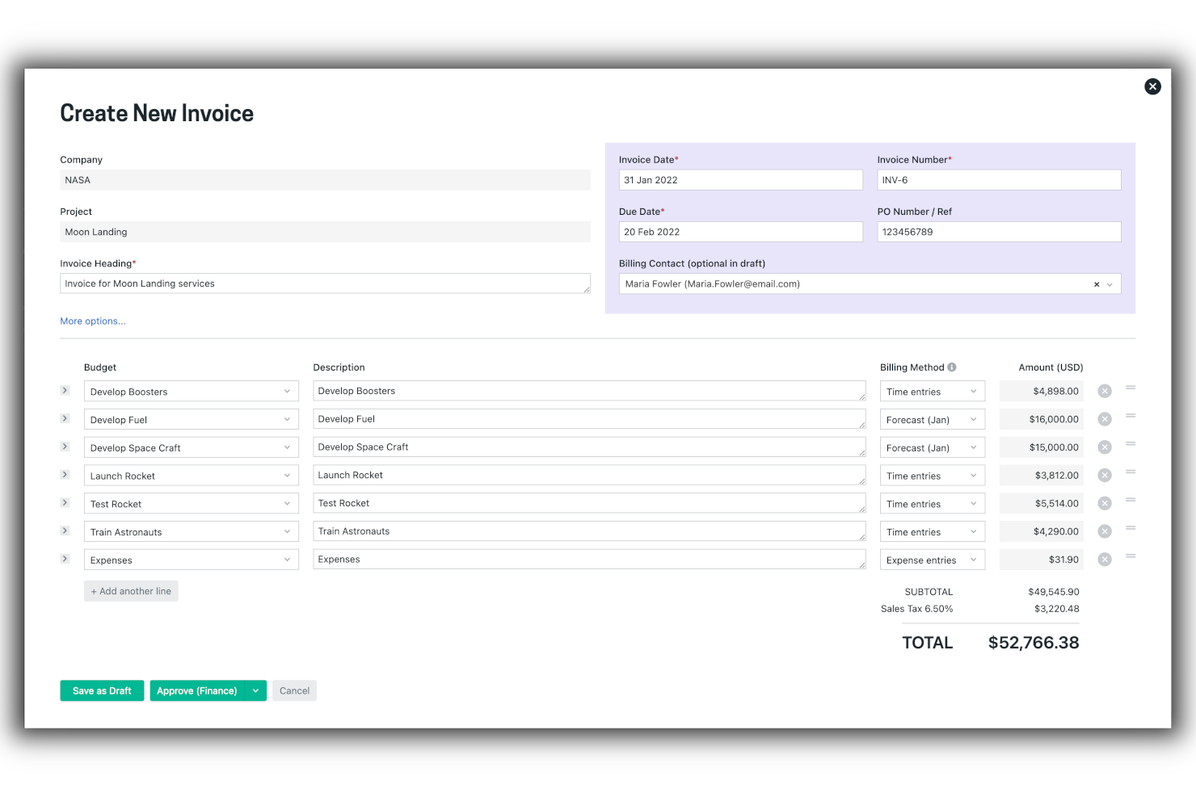Change billing method for Develop Boosters row

(x=933, y=392)
